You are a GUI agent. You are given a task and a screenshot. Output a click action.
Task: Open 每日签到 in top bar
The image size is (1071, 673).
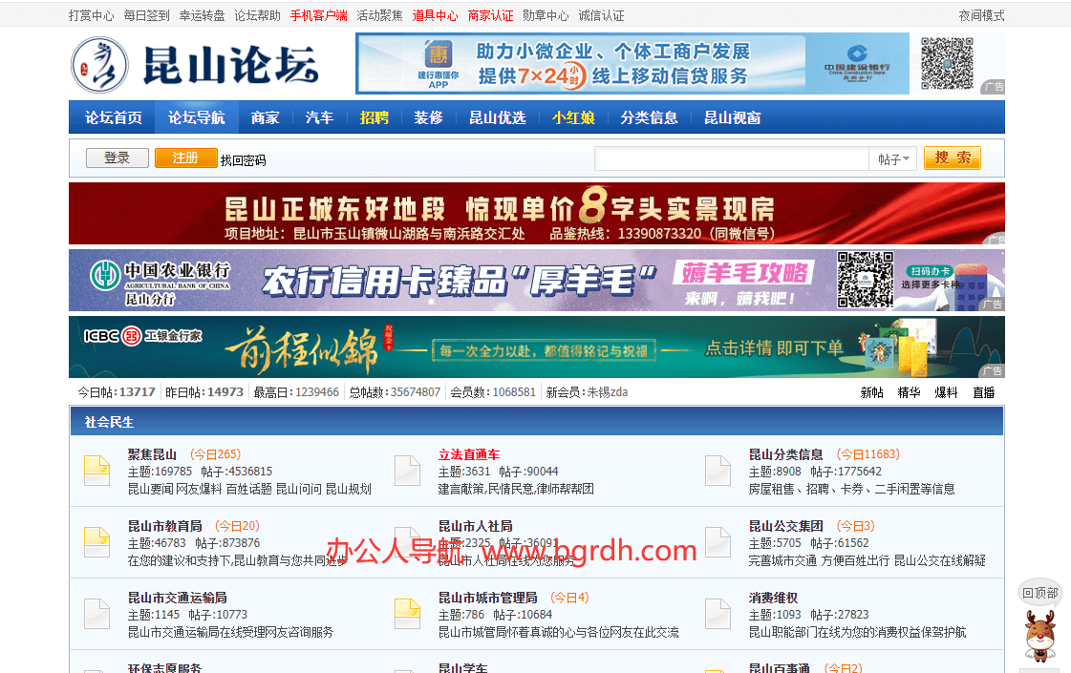pos(146,15)
